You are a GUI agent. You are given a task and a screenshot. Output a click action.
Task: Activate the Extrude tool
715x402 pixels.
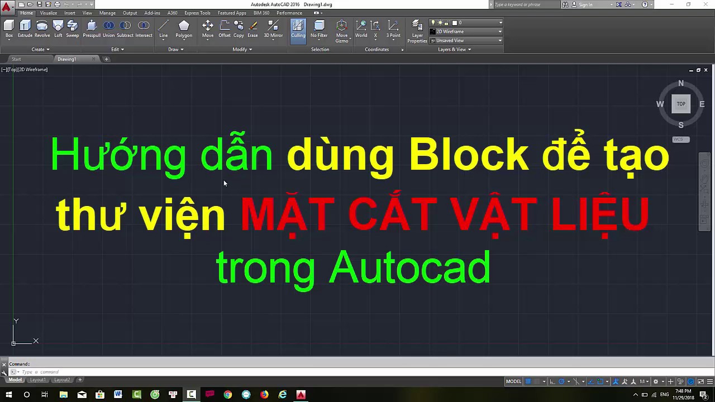[x=25, y=28]
